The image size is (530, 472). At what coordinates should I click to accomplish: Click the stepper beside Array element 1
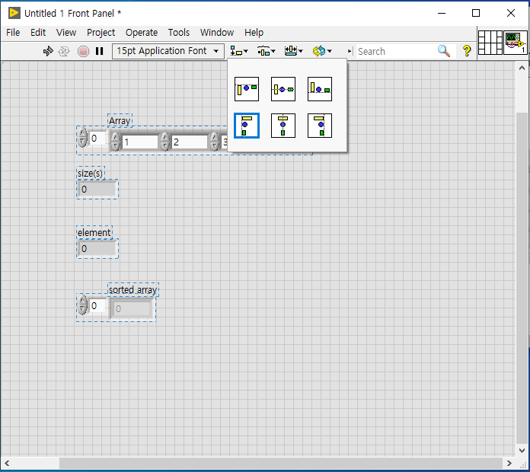click(115, 142)
